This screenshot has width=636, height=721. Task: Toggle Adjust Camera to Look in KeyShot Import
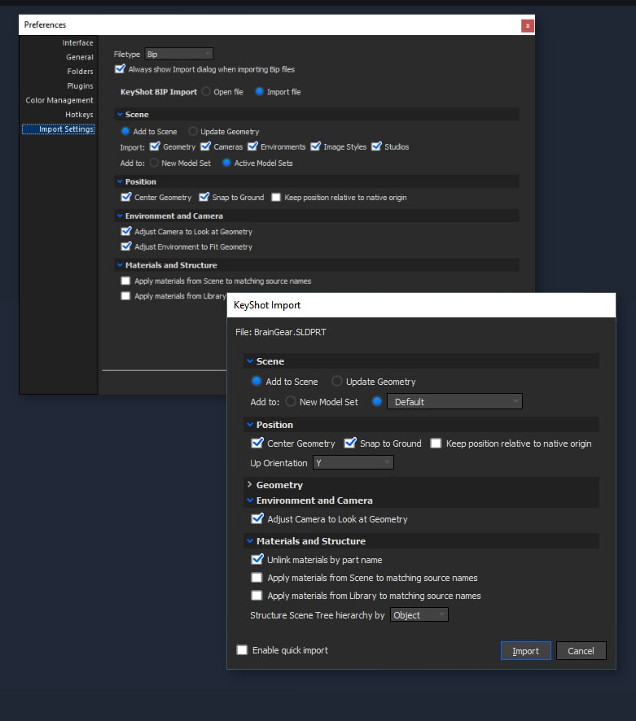[257, 518]
